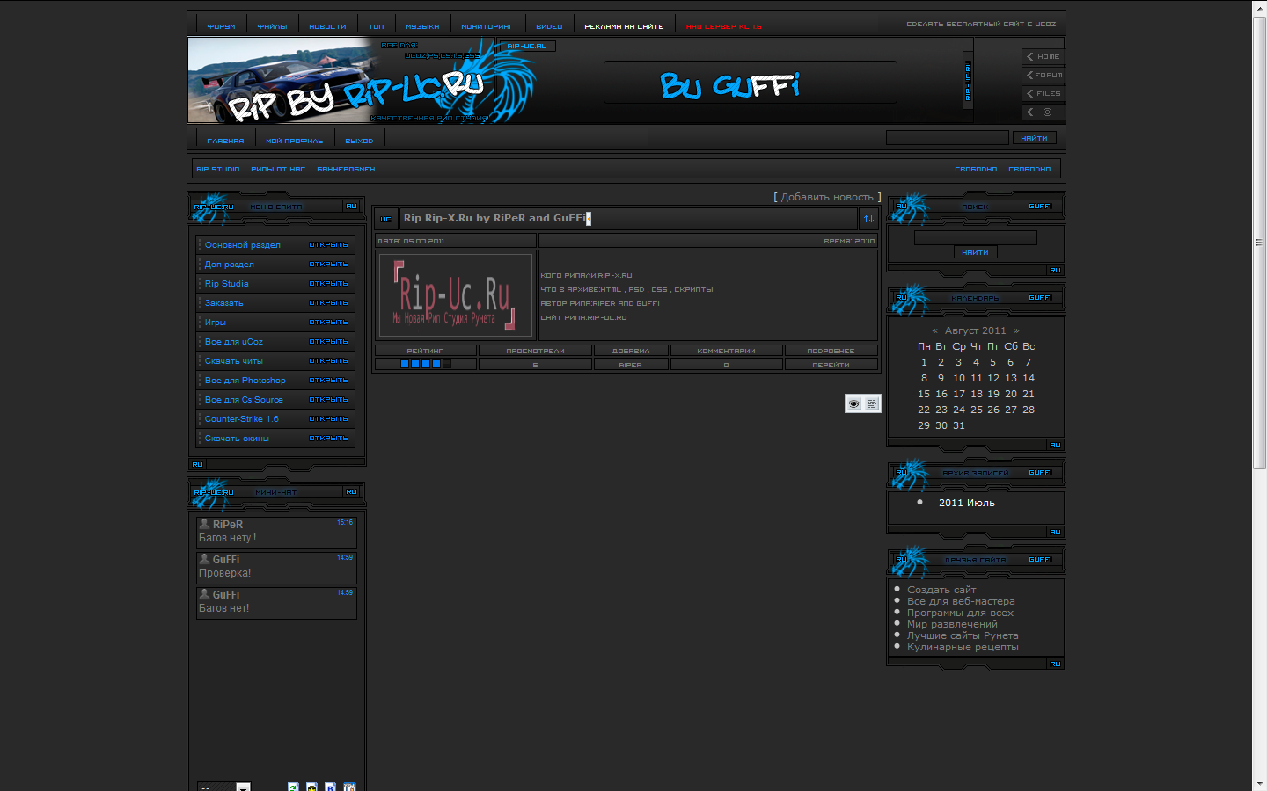Open 'Мониторинг' in the top navigation

click(487, 26)
